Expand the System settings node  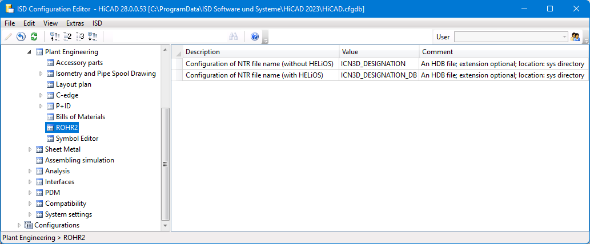point(30,215)
